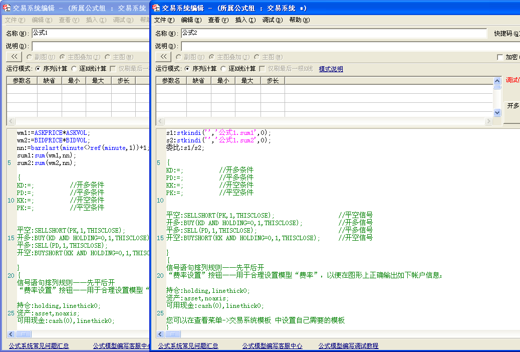Open 编辑(E) menu in 公式2 window

point(191,20)
